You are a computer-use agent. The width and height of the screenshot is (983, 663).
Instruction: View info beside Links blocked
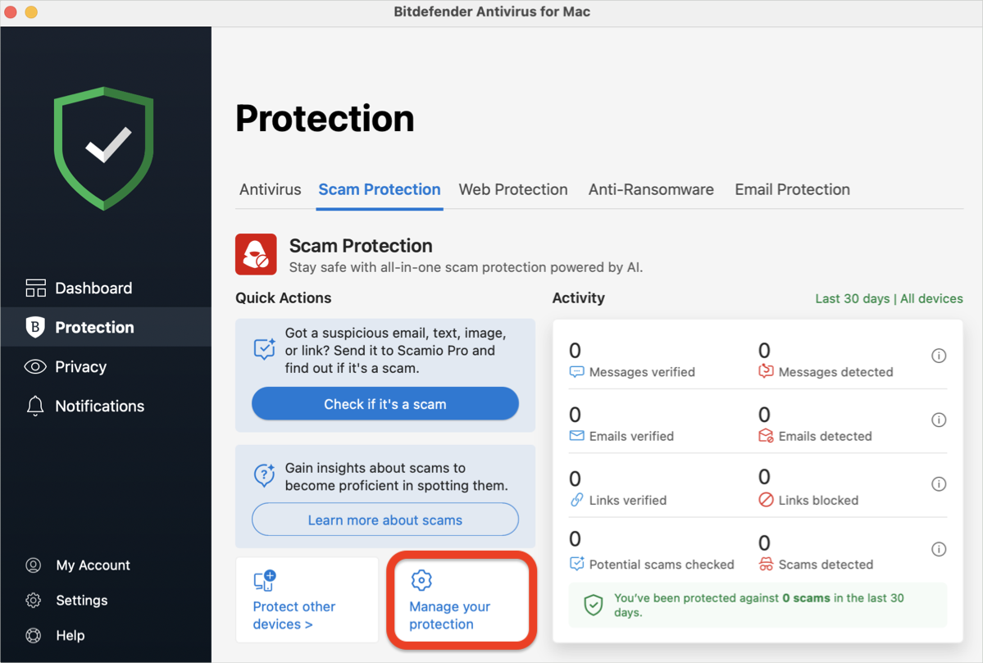pyautogui.click(x=939, y=484)
